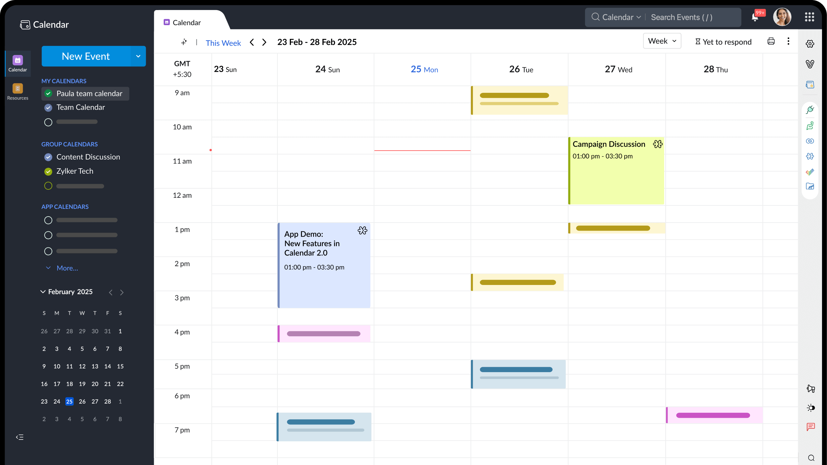Click the This Week link

(x=223, y=43)
